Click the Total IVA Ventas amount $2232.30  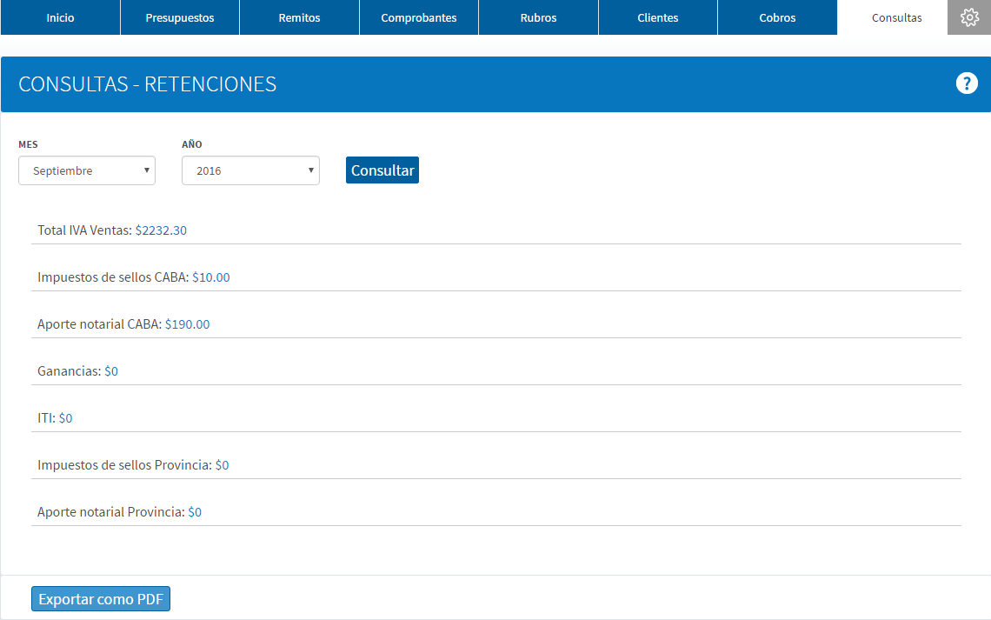[161, 230]
